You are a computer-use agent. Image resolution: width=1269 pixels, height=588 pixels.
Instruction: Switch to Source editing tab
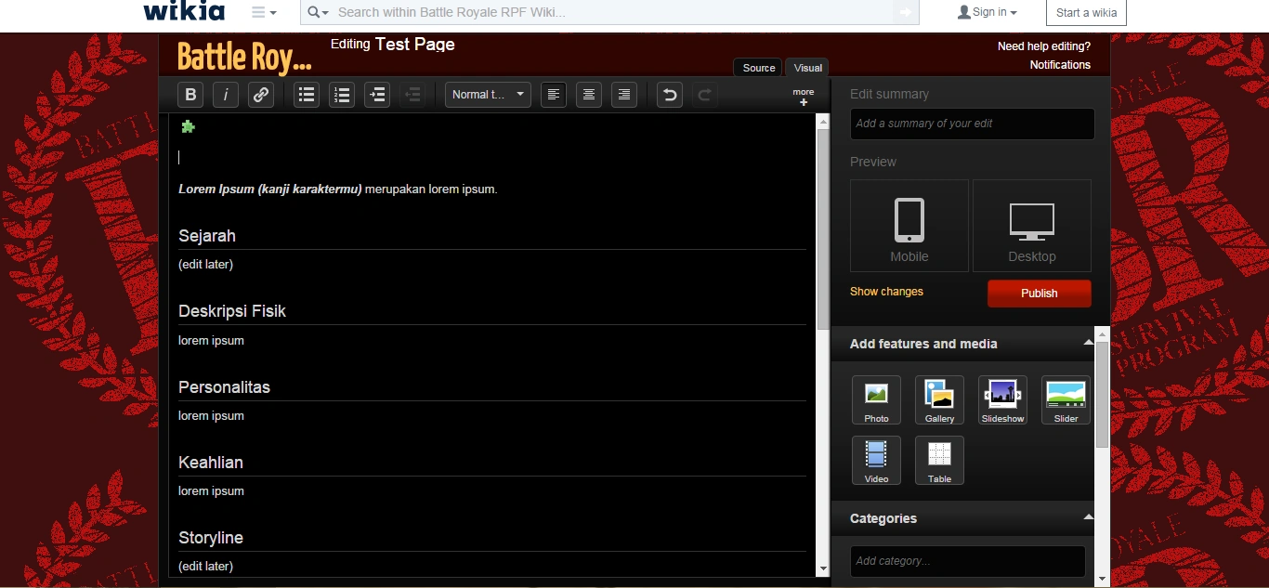click(758, 68)
